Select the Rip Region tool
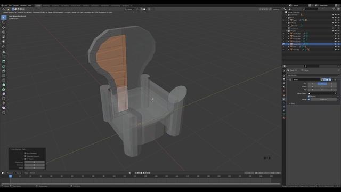 tap(4, 113)
